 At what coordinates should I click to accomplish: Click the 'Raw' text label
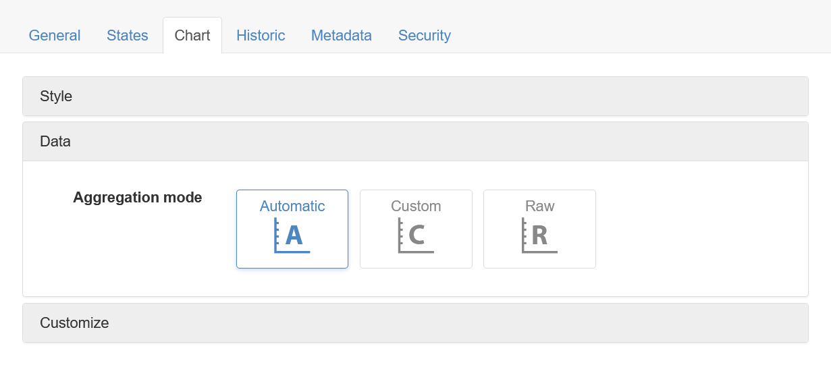coord(539,206)
